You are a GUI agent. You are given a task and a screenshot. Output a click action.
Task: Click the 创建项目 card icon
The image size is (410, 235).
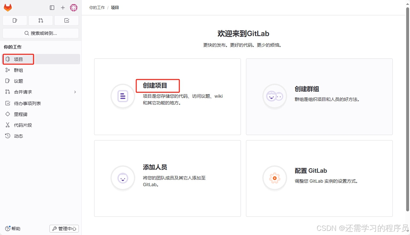(123, 96)
